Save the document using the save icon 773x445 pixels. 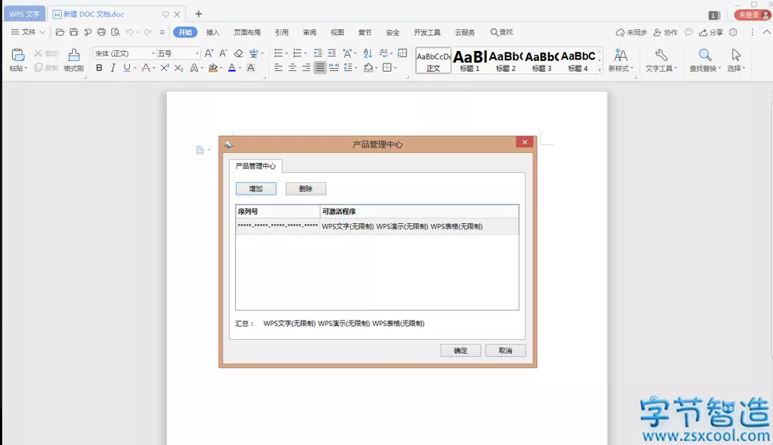pyautogui.click(x=73, y=32)
